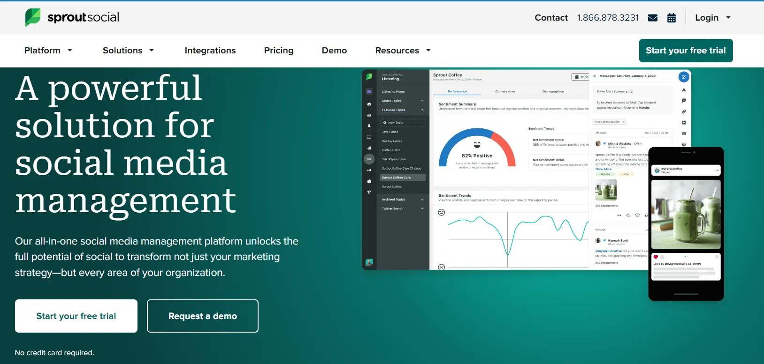Viewport: 764px width, 364px height.
Task: Open the Potential Impressions dropdown
Action: [609, 122]
